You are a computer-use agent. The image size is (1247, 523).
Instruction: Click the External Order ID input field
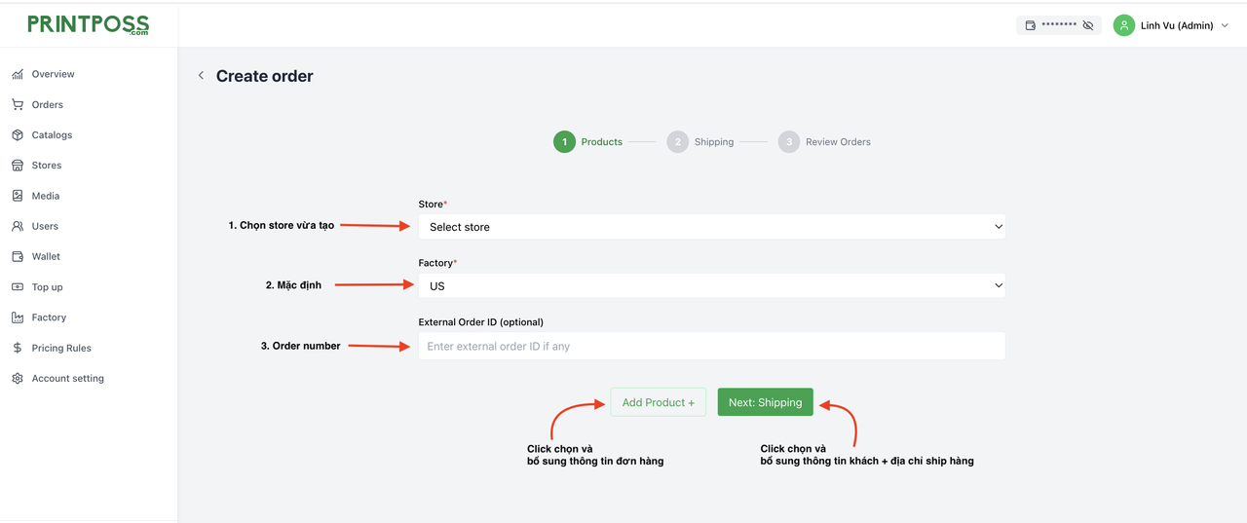point(711,346)
